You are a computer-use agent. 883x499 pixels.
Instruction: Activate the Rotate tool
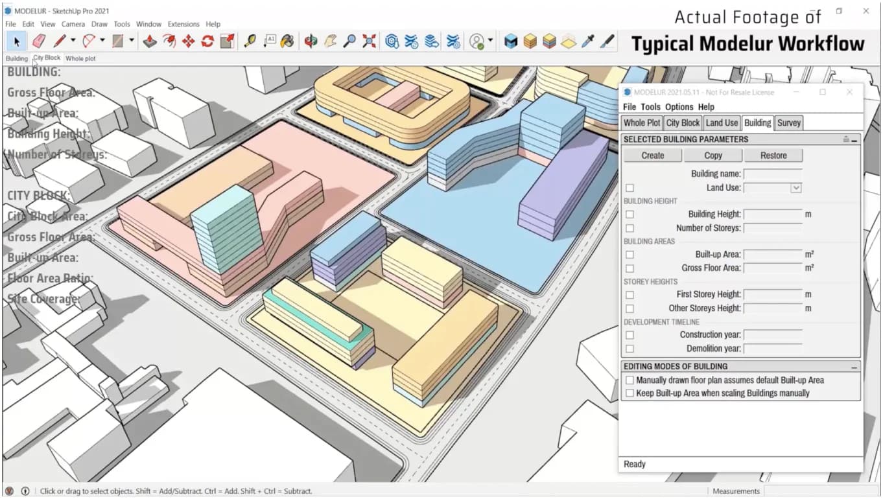(x=207, y=41)
